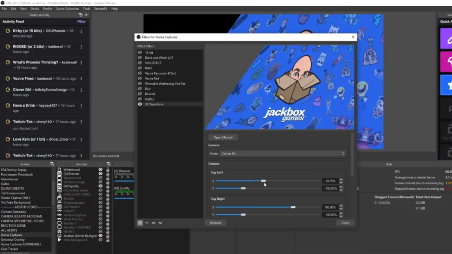
Task: Click the Open Manual button
Action: pos(223,138)
